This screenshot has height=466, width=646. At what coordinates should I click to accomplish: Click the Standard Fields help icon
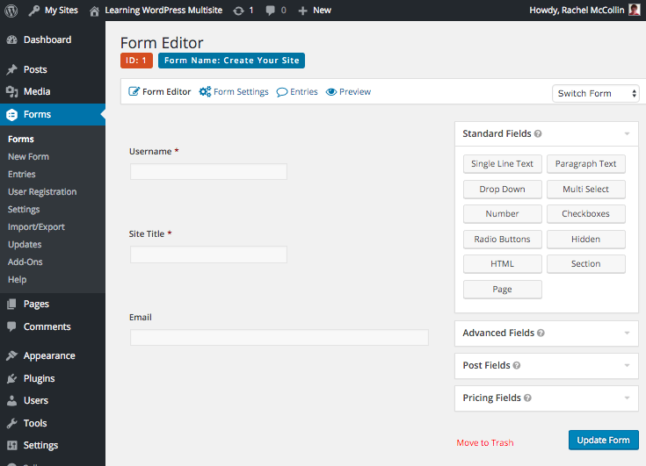pos(538,133)
